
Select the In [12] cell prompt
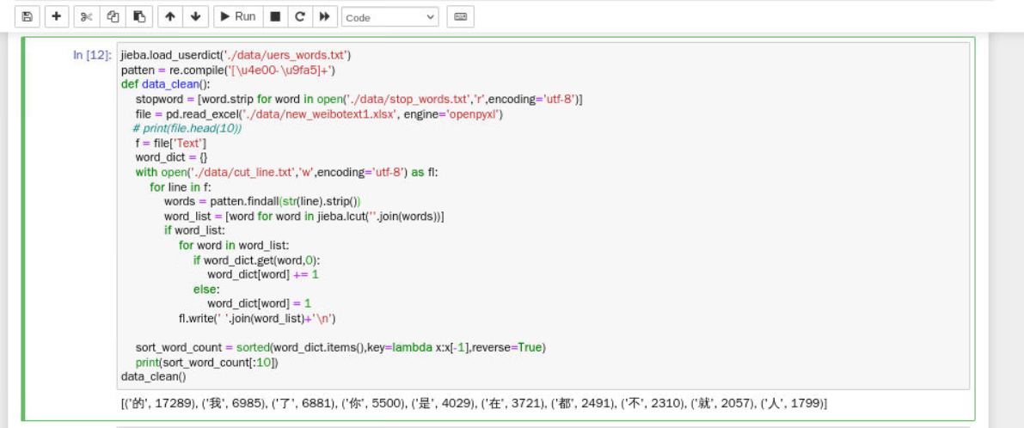click(x=92, y=55)
